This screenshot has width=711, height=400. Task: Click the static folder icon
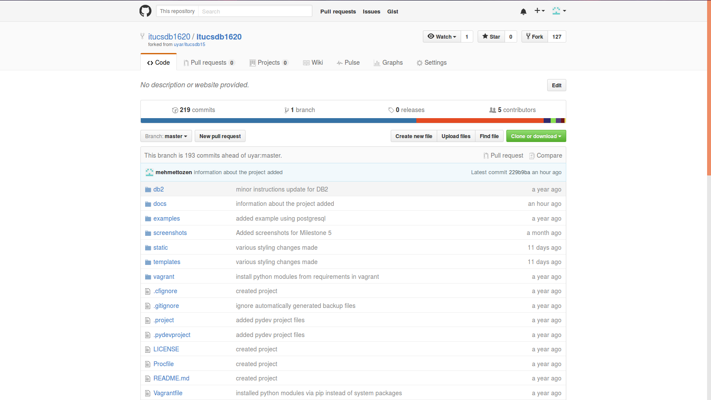[x=148, y=248]
